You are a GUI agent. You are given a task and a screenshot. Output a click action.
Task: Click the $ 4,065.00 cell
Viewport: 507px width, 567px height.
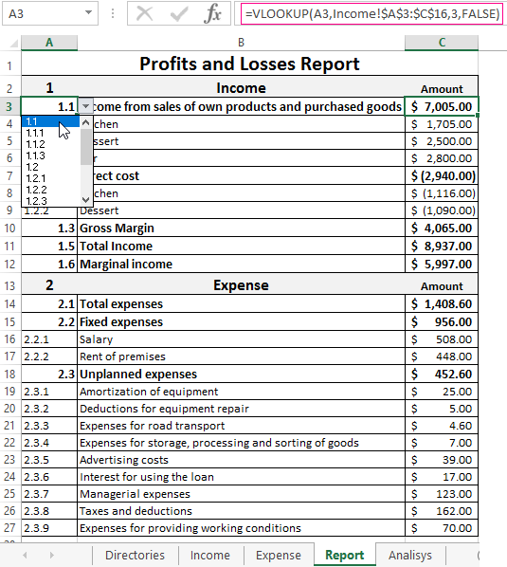(442, 228)
